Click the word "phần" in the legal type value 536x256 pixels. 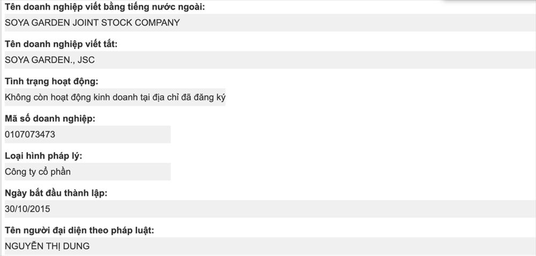59,172
